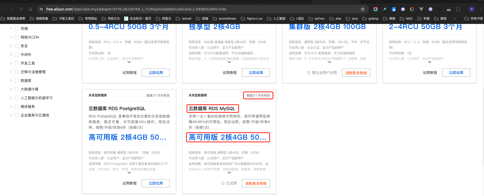The width and height of the screenshot is (484, 196).
Task: Click 选购更多规格 on the RDS MySQL card
Action: click(256, 183)
